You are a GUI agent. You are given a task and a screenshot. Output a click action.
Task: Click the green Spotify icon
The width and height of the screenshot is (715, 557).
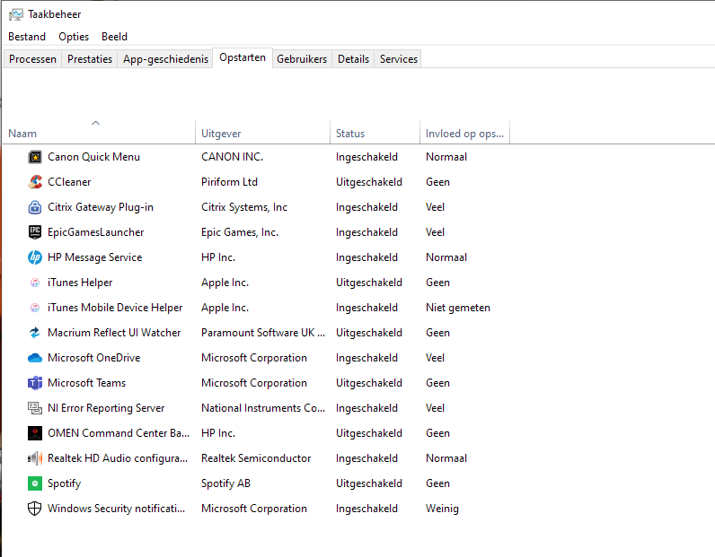pyautogui.click(x=35, y=483)
